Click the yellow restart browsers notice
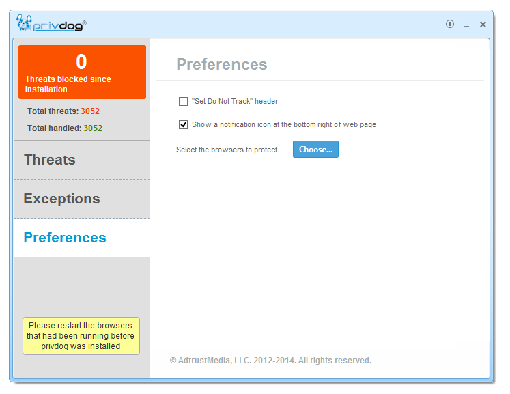 pos(81,336)
